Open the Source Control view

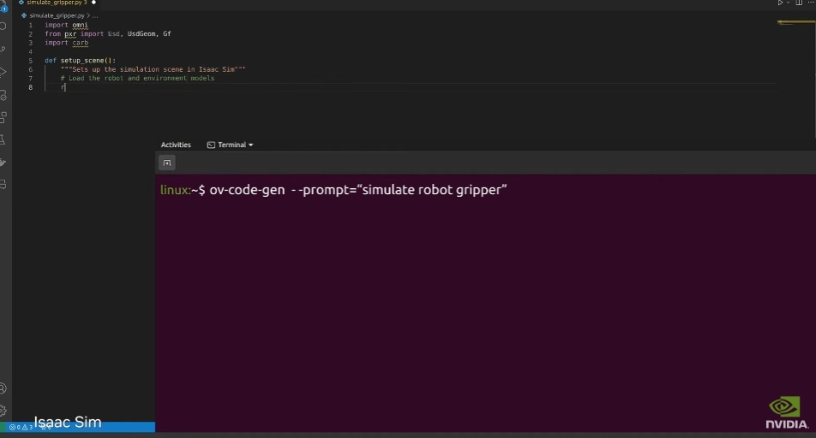(x=3, y=50)
